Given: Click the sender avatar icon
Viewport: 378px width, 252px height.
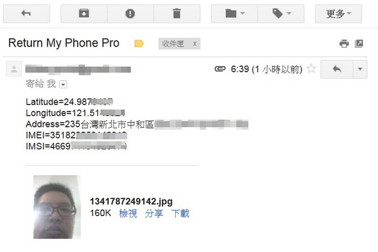Looking at the screenshot, I should pos(14,69).
